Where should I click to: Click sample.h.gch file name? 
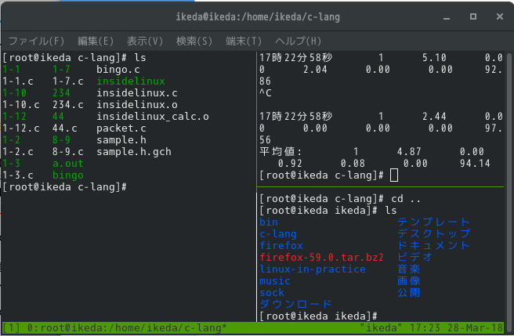134,152
